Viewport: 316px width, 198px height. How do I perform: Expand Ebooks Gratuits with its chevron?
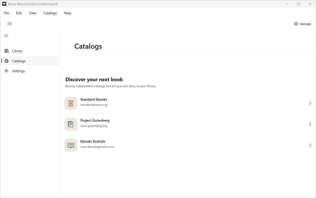[310, 145]
